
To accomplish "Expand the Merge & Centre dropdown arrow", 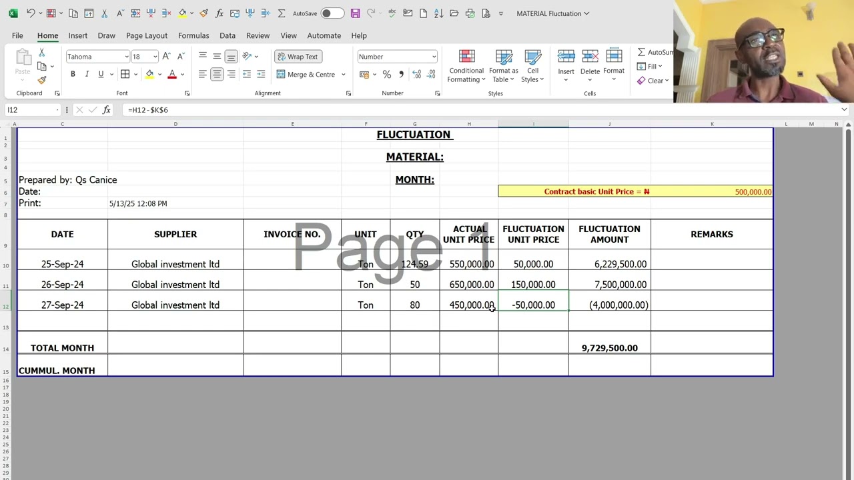I will click(344, 75).
